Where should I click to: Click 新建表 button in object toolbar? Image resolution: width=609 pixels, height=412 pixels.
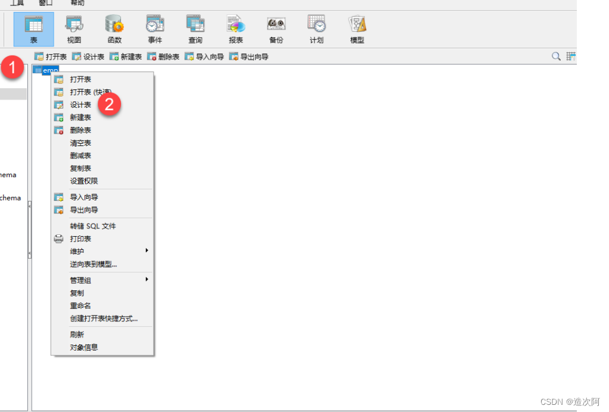[x=126, y=57]
